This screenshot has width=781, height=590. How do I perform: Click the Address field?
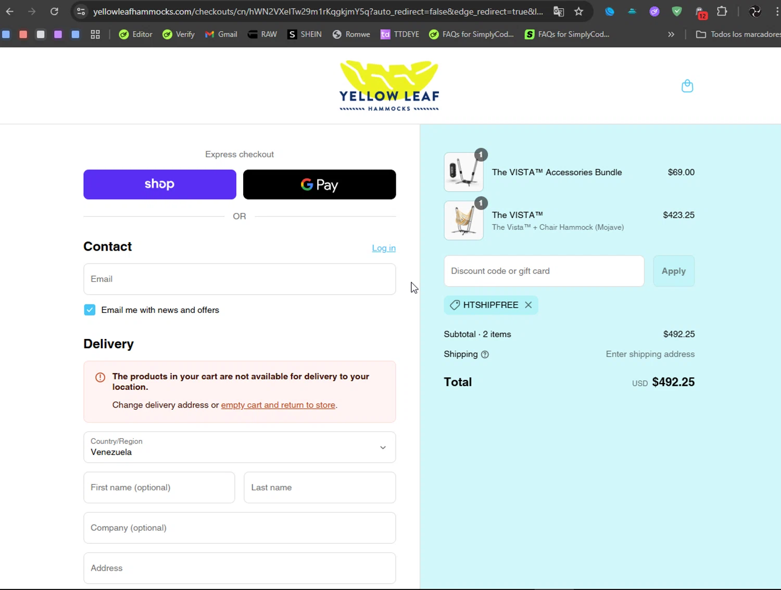[240, 568]
